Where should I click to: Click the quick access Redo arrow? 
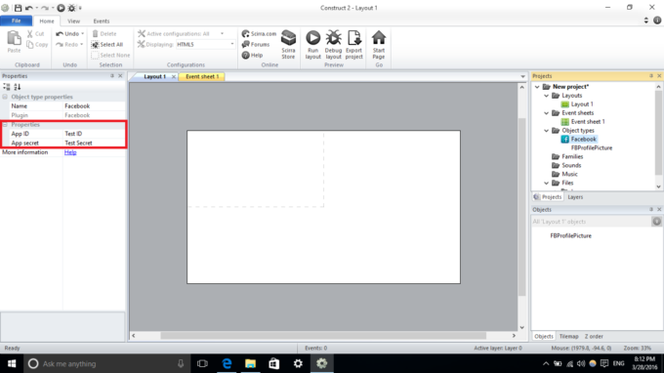[45, 8]
